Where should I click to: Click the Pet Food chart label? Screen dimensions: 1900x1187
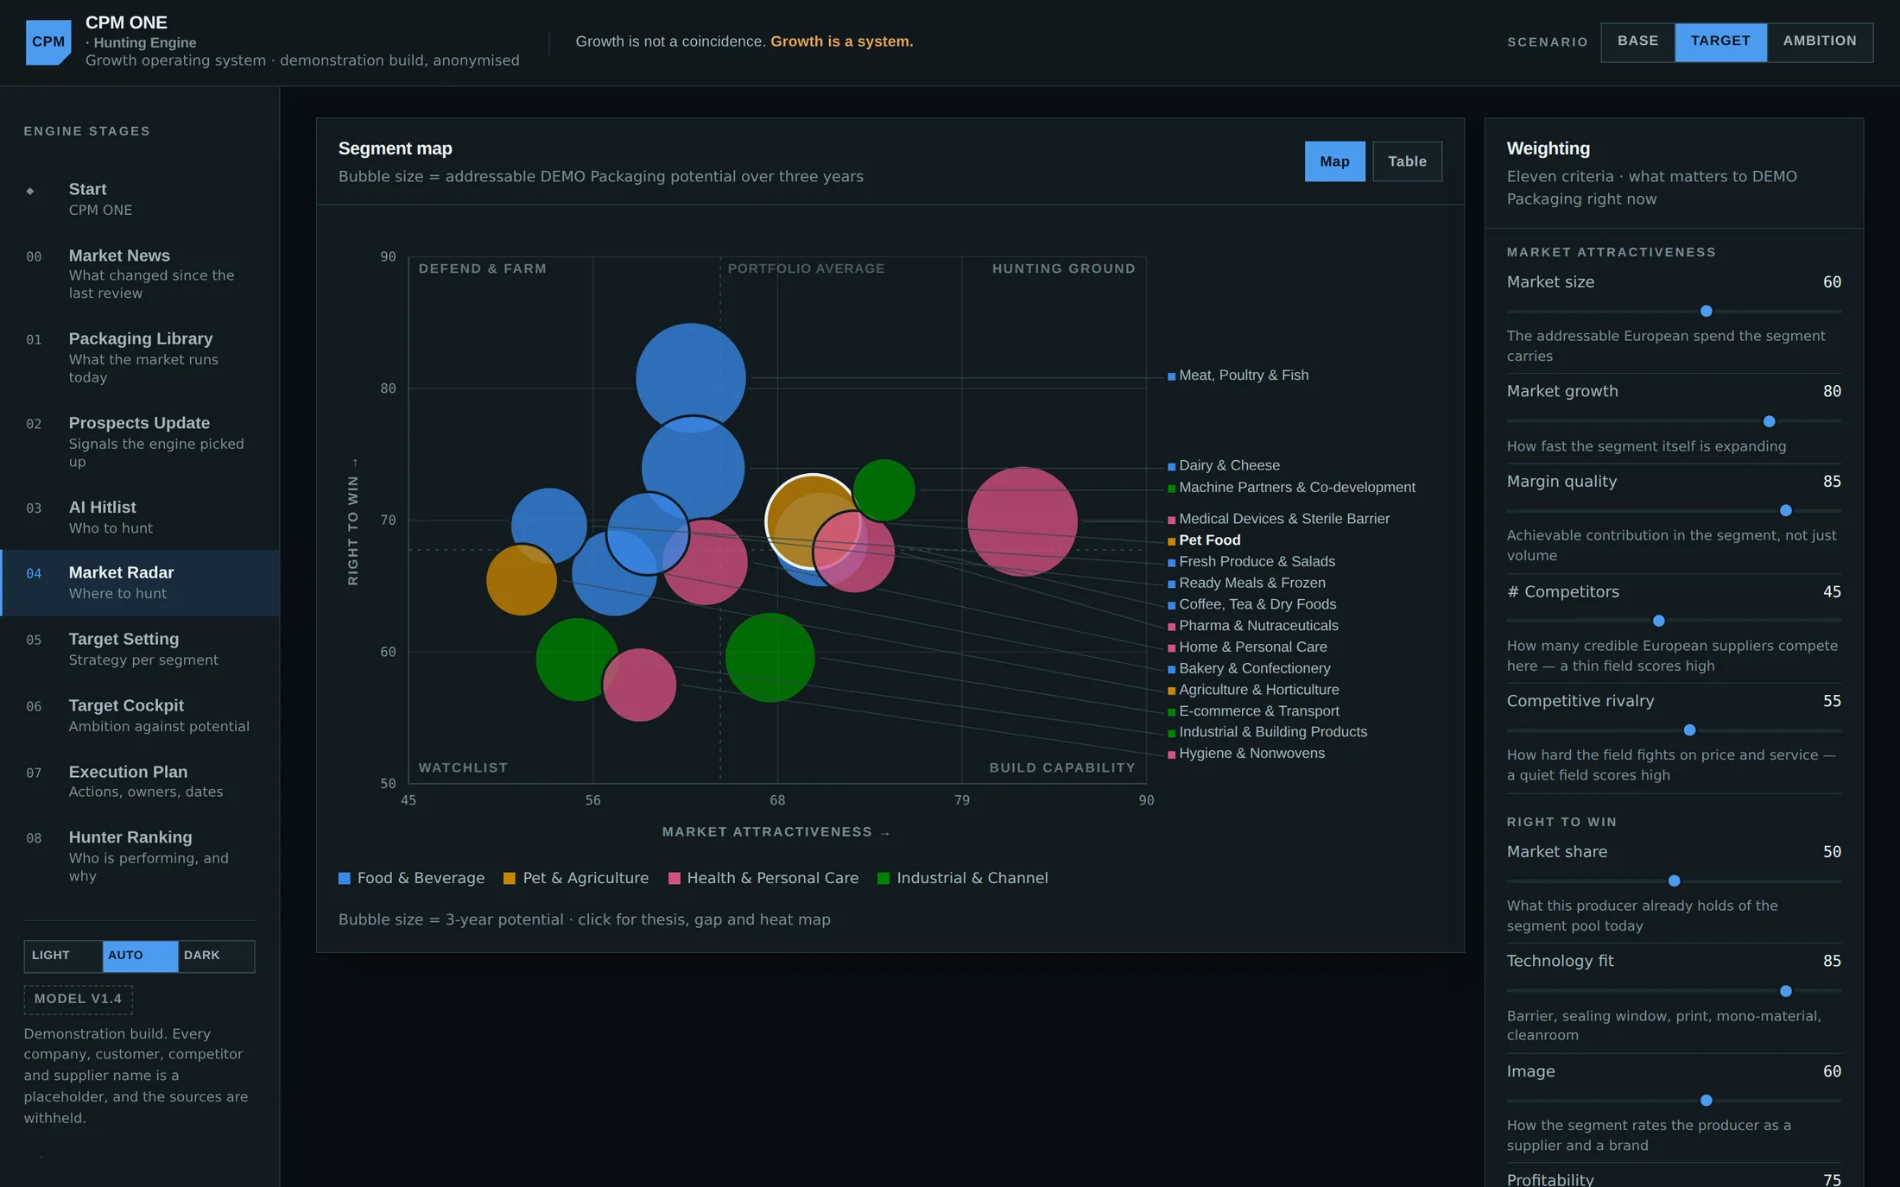(x=1210, y=540)
